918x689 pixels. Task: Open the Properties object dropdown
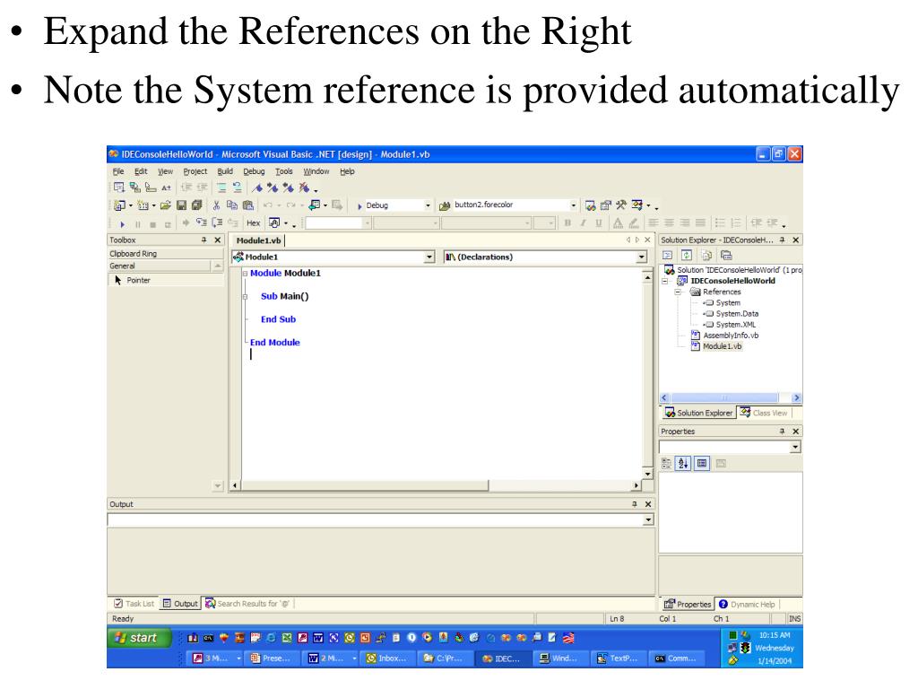[795, 447]
